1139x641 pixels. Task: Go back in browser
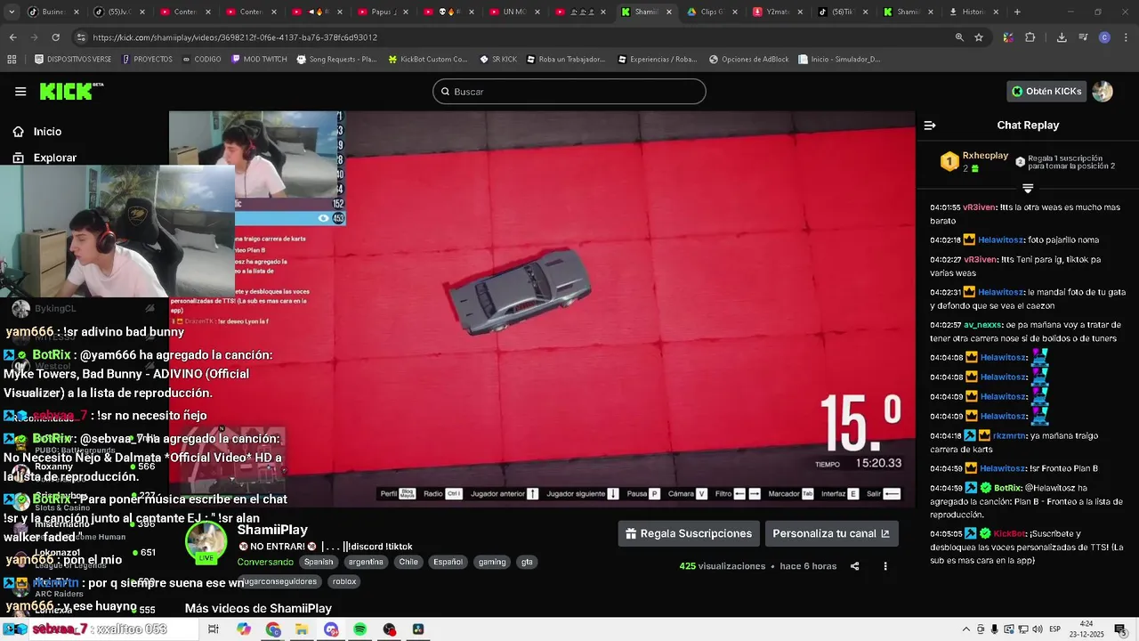pos(12,37)
